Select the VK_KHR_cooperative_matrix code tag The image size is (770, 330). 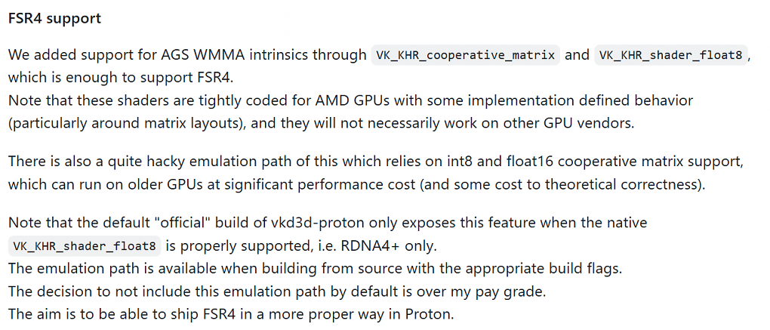(466, 55)
